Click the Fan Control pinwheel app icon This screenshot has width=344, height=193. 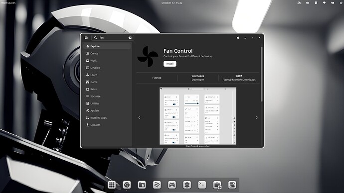click(x=148, y=57)
